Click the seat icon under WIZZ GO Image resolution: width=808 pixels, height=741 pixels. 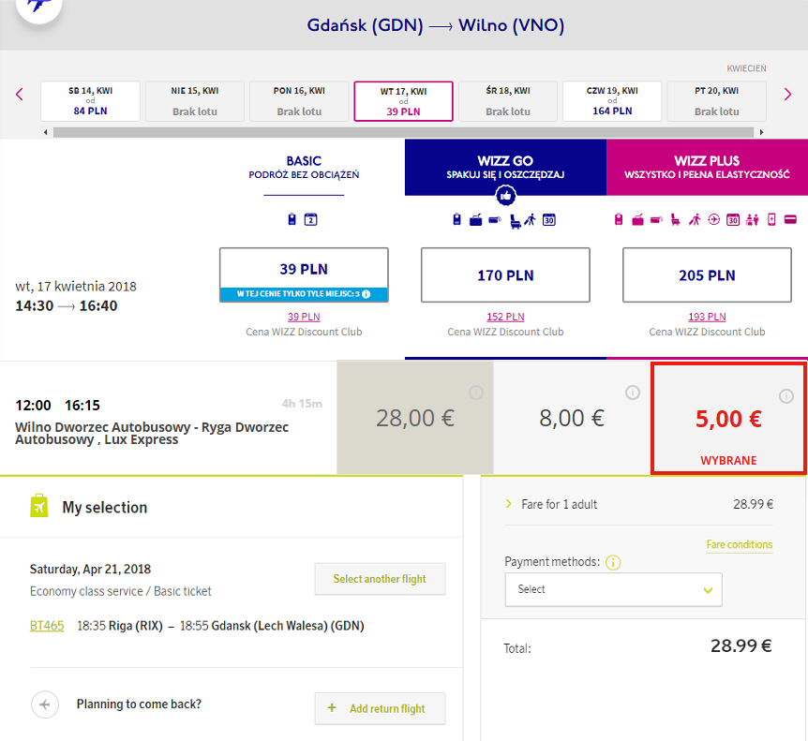[x=515, y=221]
